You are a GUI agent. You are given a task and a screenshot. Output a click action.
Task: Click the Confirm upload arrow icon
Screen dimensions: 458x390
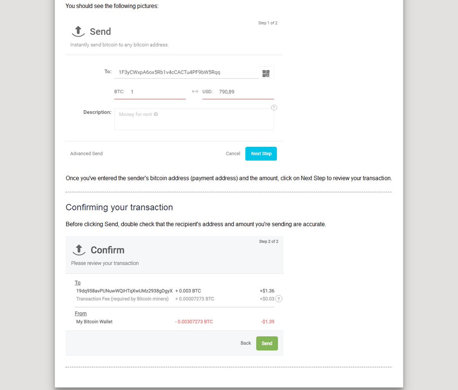coord(79,250)
